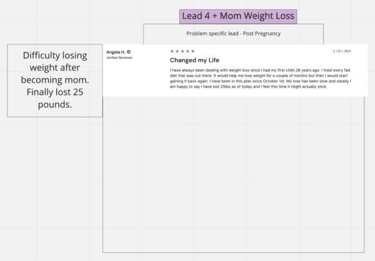This screenshot has height=261, width=375.
Task: Click the verified checkmark badge beside Angela H.
Action: coord(129,52)
